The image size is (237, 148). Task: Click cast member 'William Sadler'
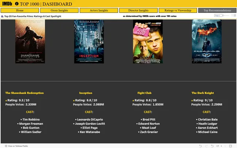[31, 132]
